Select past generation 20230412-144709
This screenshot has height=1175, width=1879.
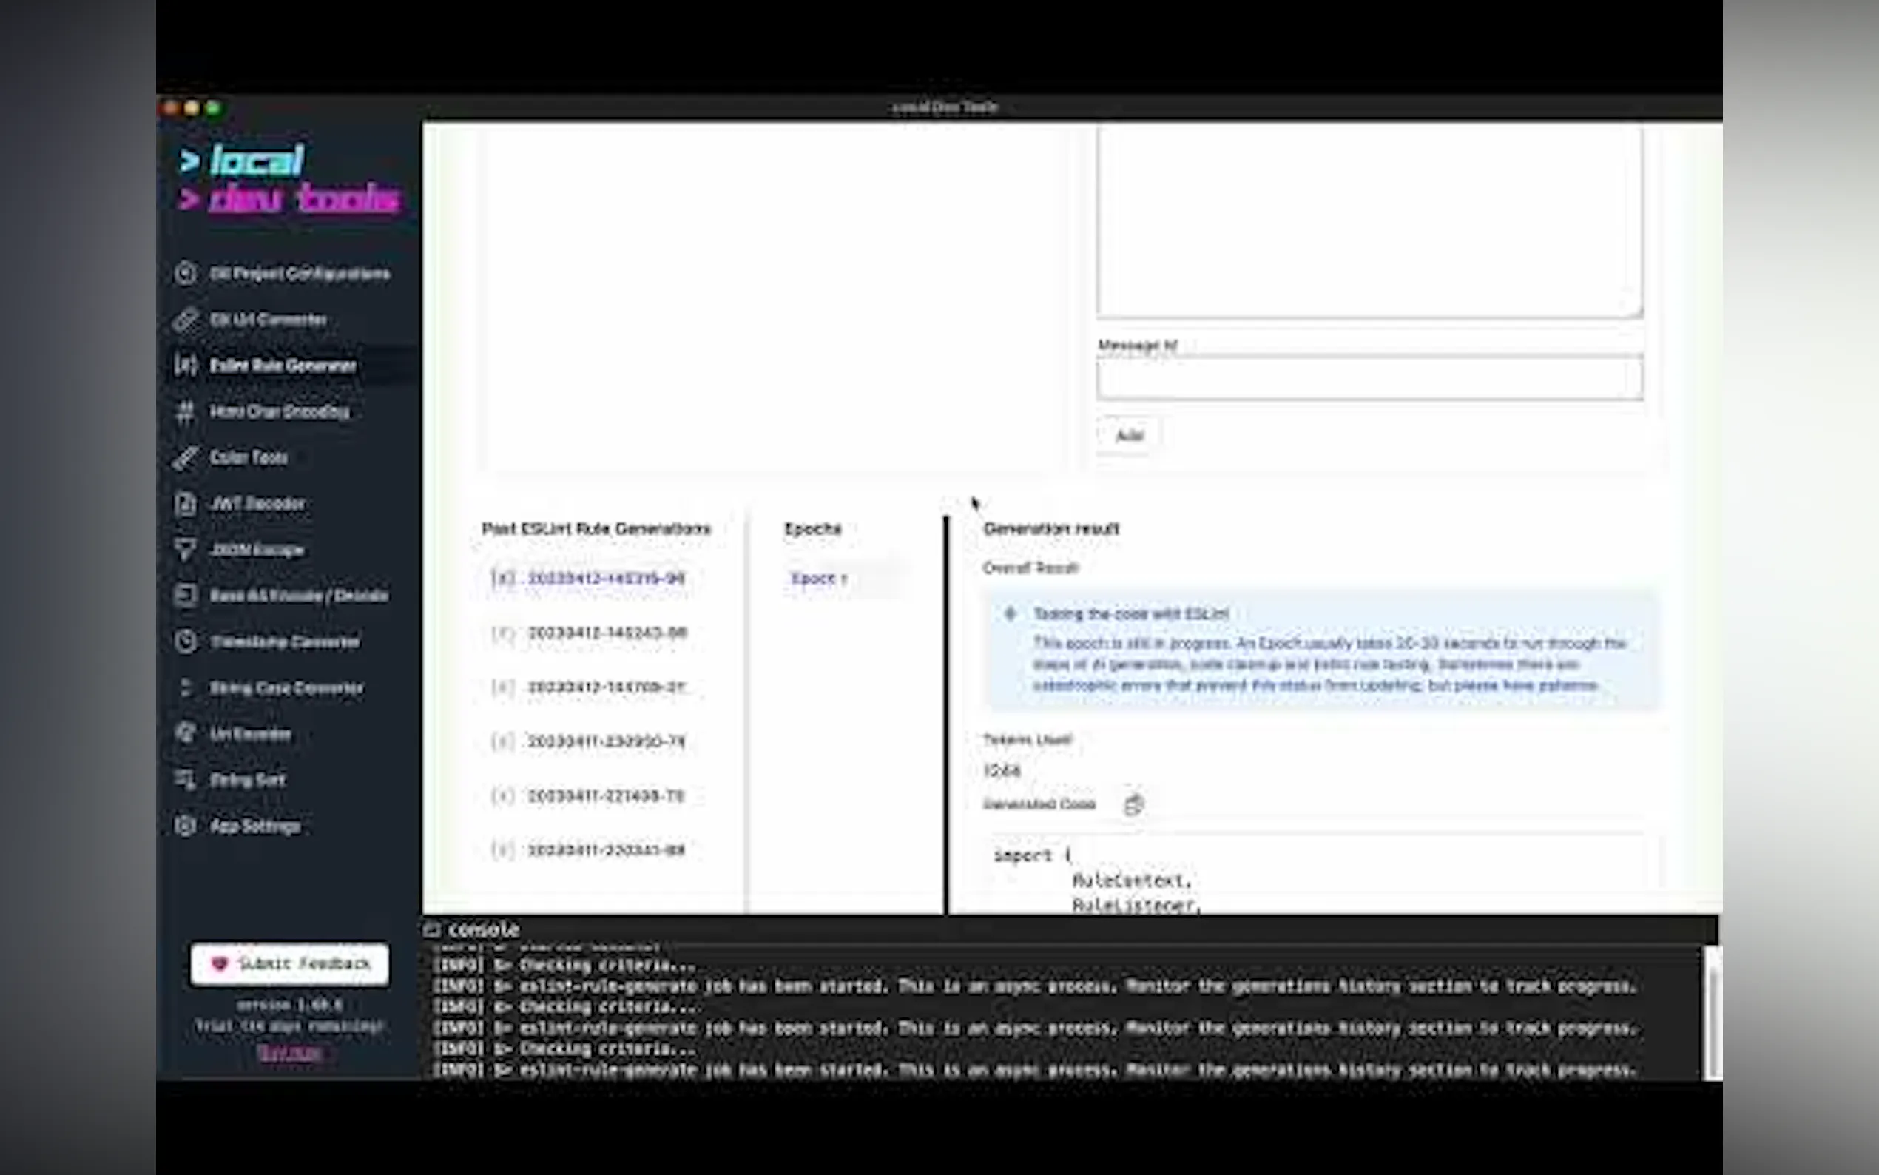click(606, 687)
